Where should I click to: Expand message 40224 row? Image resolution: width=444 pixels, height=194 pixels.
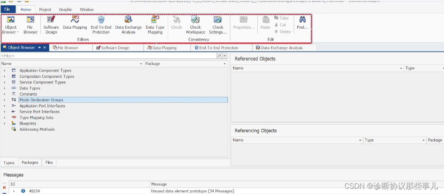click(x=14, y=191)
